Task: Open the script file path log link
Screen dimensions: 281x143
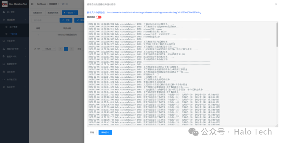Action: [154, 13]
